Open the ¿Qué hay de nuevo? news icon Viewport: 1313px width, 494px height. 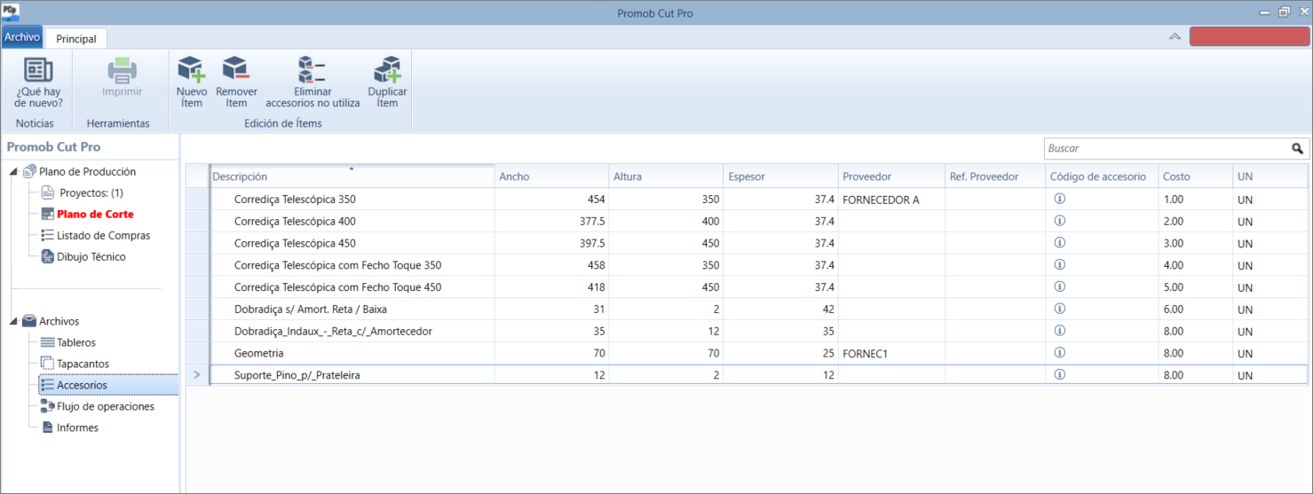point(38,70)
